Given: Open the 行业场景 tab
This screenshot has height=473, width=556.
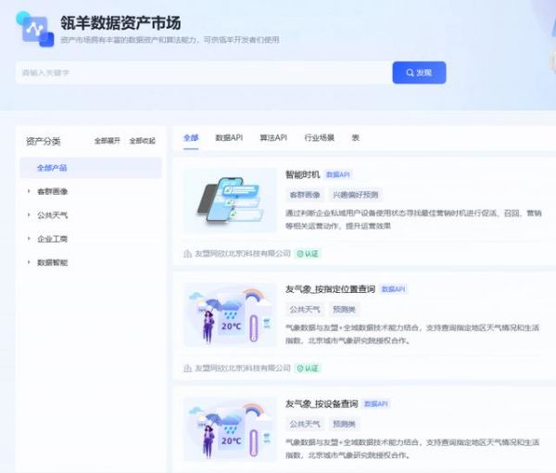Looking at the screenshot, I should point(320,137).
